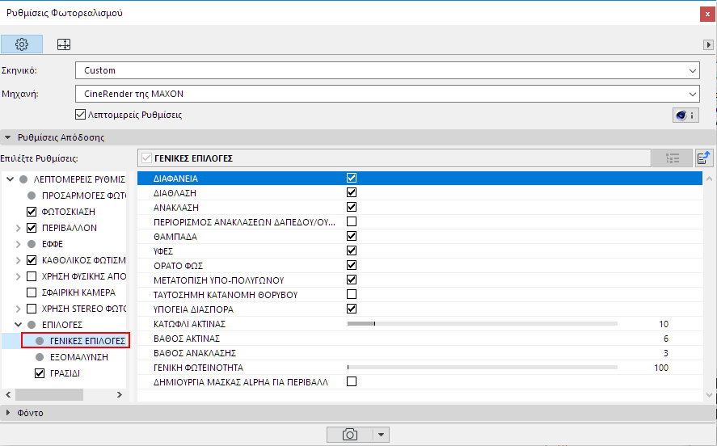Viewport: 717px width, 446px height.
Task: Switch to the size settings tab icon
Action: 64,44
